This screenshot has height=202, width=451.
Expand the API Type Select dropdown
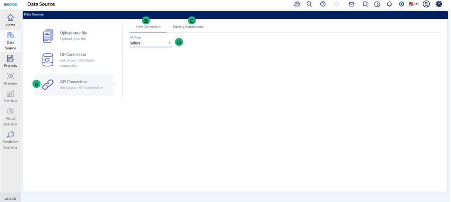[x=150, y=43]
